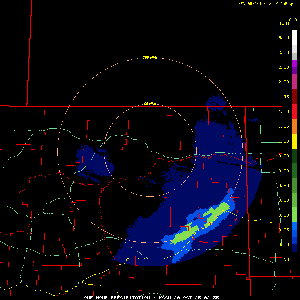This screenshot has height=300, width=300.
Task: Click the 1.75 legend value
Action: (x=284, y=97)
